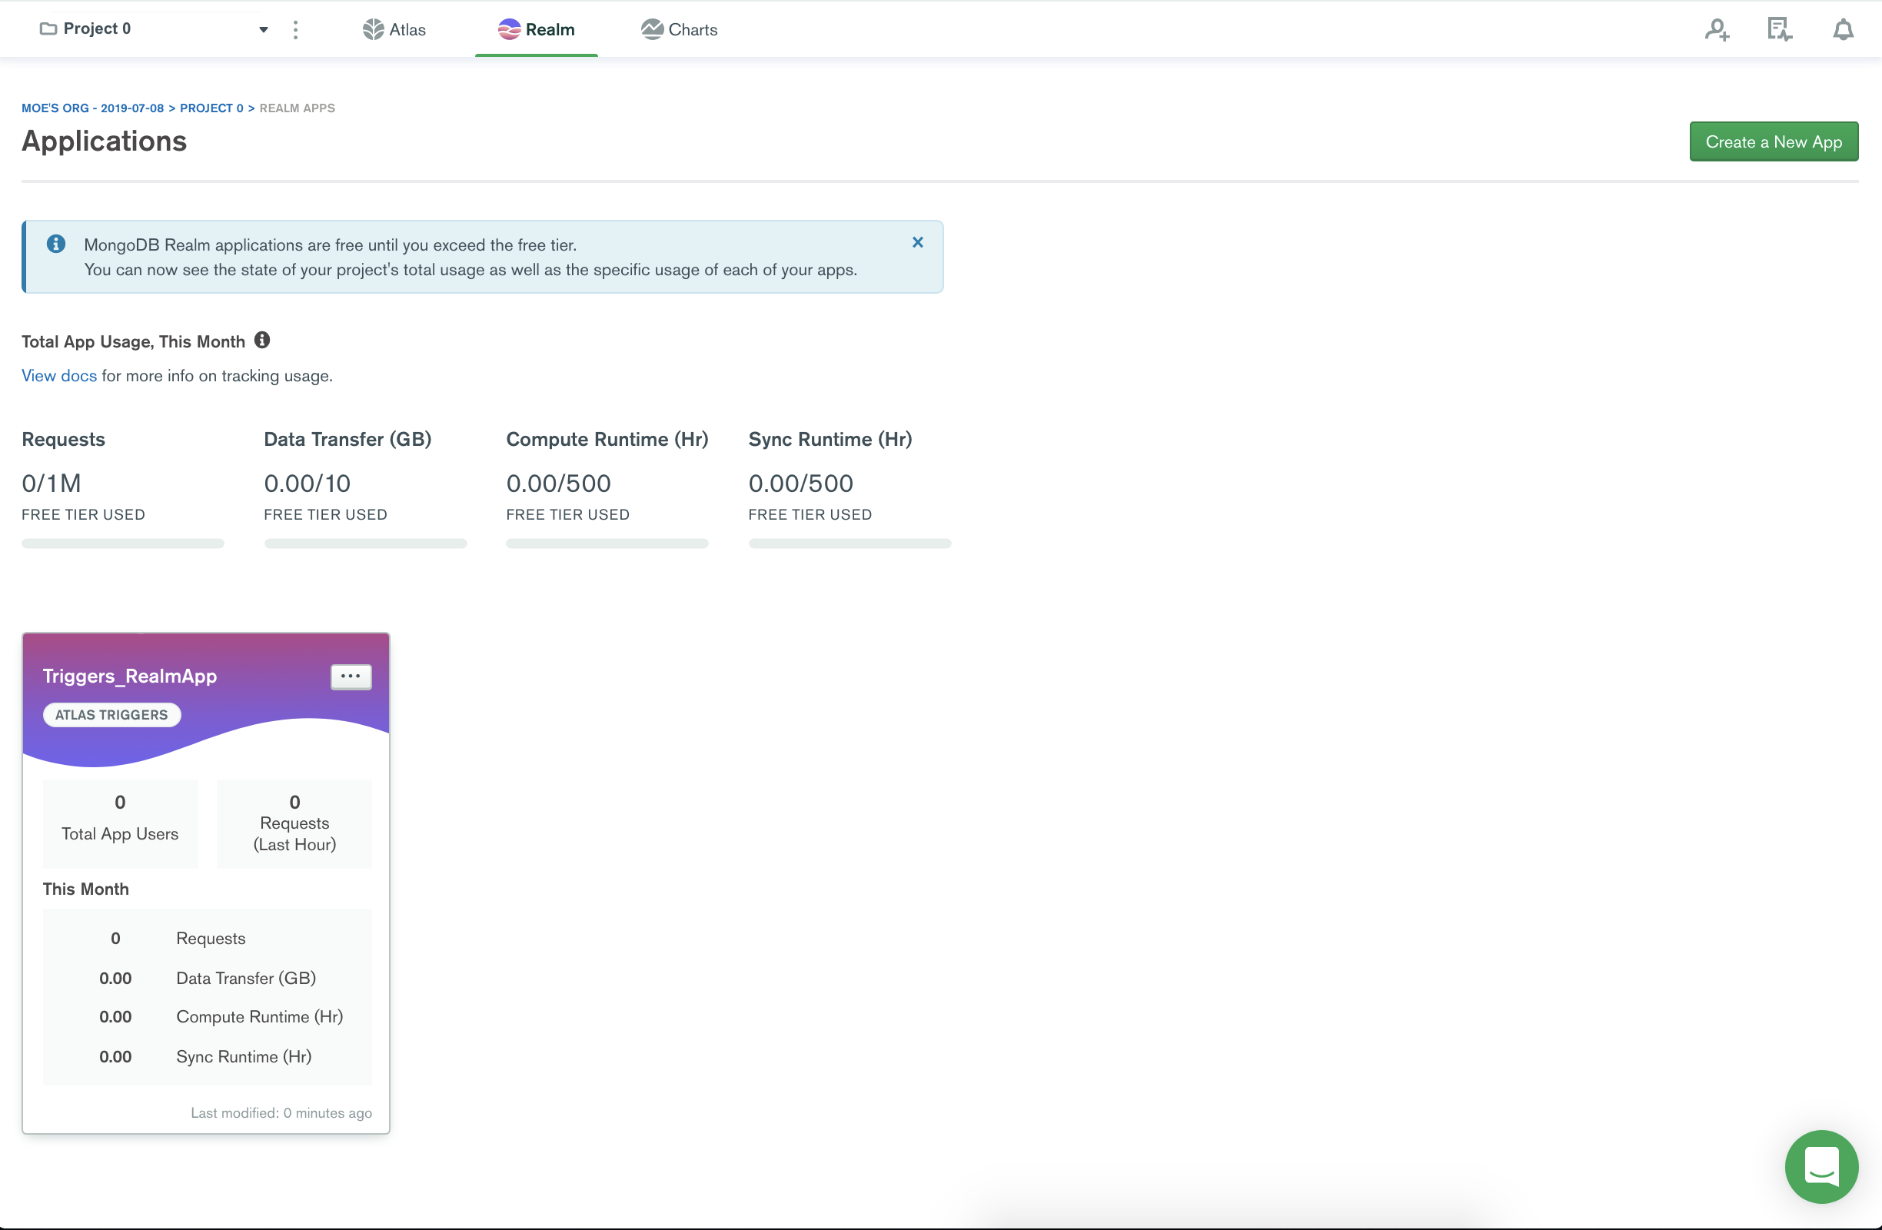Switch to the Atlas tab

[x=394, y=30]
